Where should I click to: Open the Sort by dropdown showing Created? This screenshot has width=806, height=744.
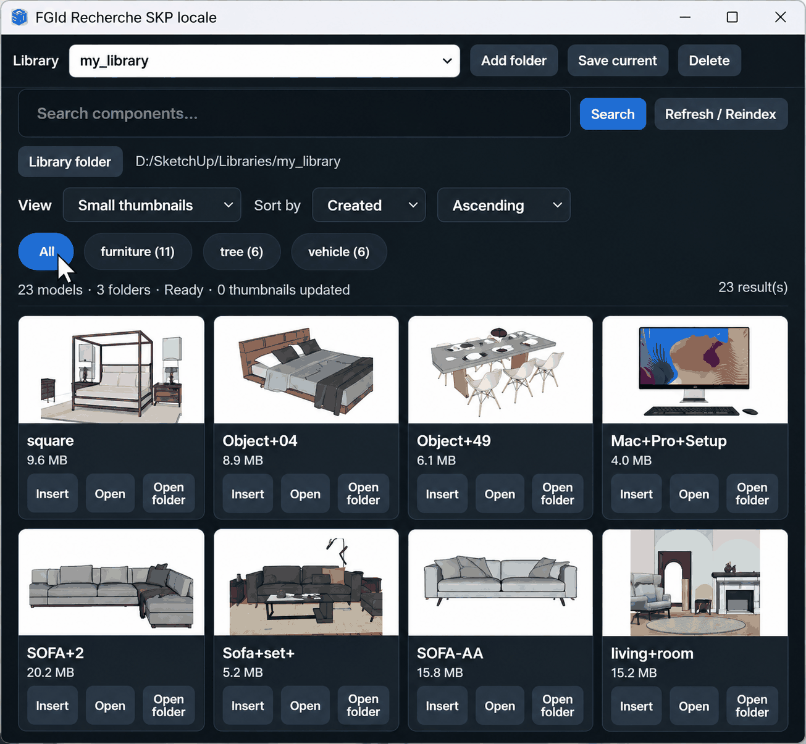tap(369, 205)
